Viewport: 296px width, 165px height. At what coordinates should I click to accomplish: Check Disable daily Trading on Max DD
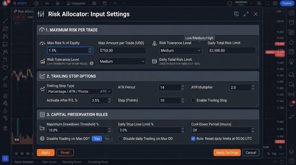(x=120, y=138)
